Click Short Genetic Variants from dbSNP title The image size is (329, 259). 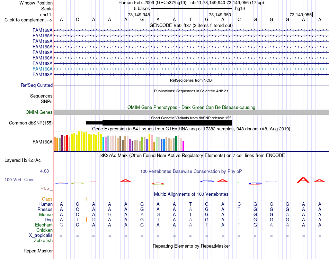(x=191, y=118)
